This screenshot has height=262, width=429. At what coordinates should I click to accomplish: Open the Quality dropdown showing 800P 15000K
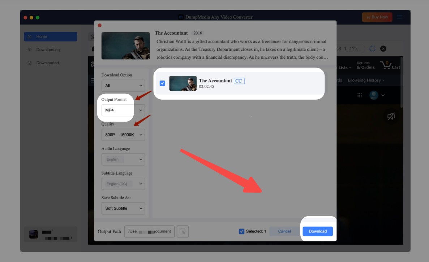[123, 135]
